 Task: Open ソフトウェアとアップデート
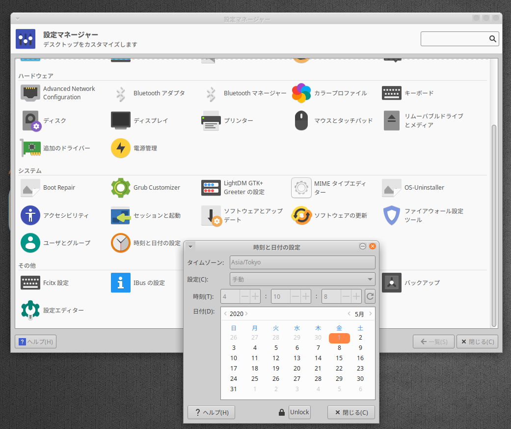(242, 215)
